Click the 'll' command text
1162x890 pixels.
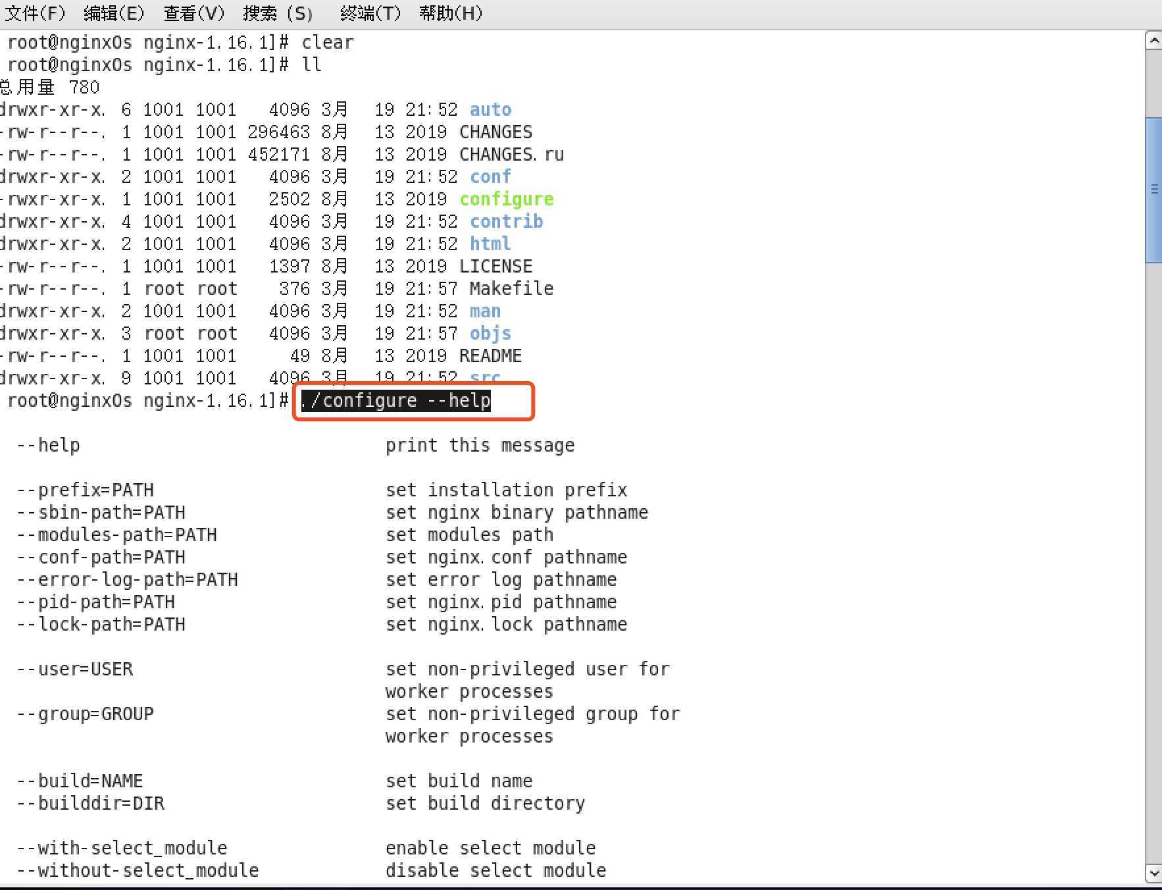[312, 65]
